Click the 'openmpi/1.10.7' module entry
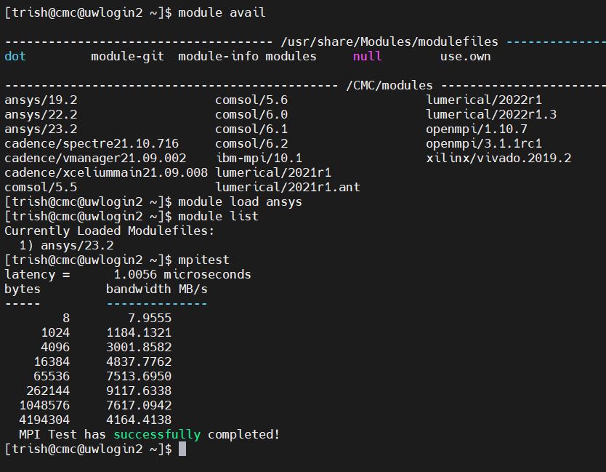Image resolution: width=606 pixels, height=472 pixels. coord(477,129)
